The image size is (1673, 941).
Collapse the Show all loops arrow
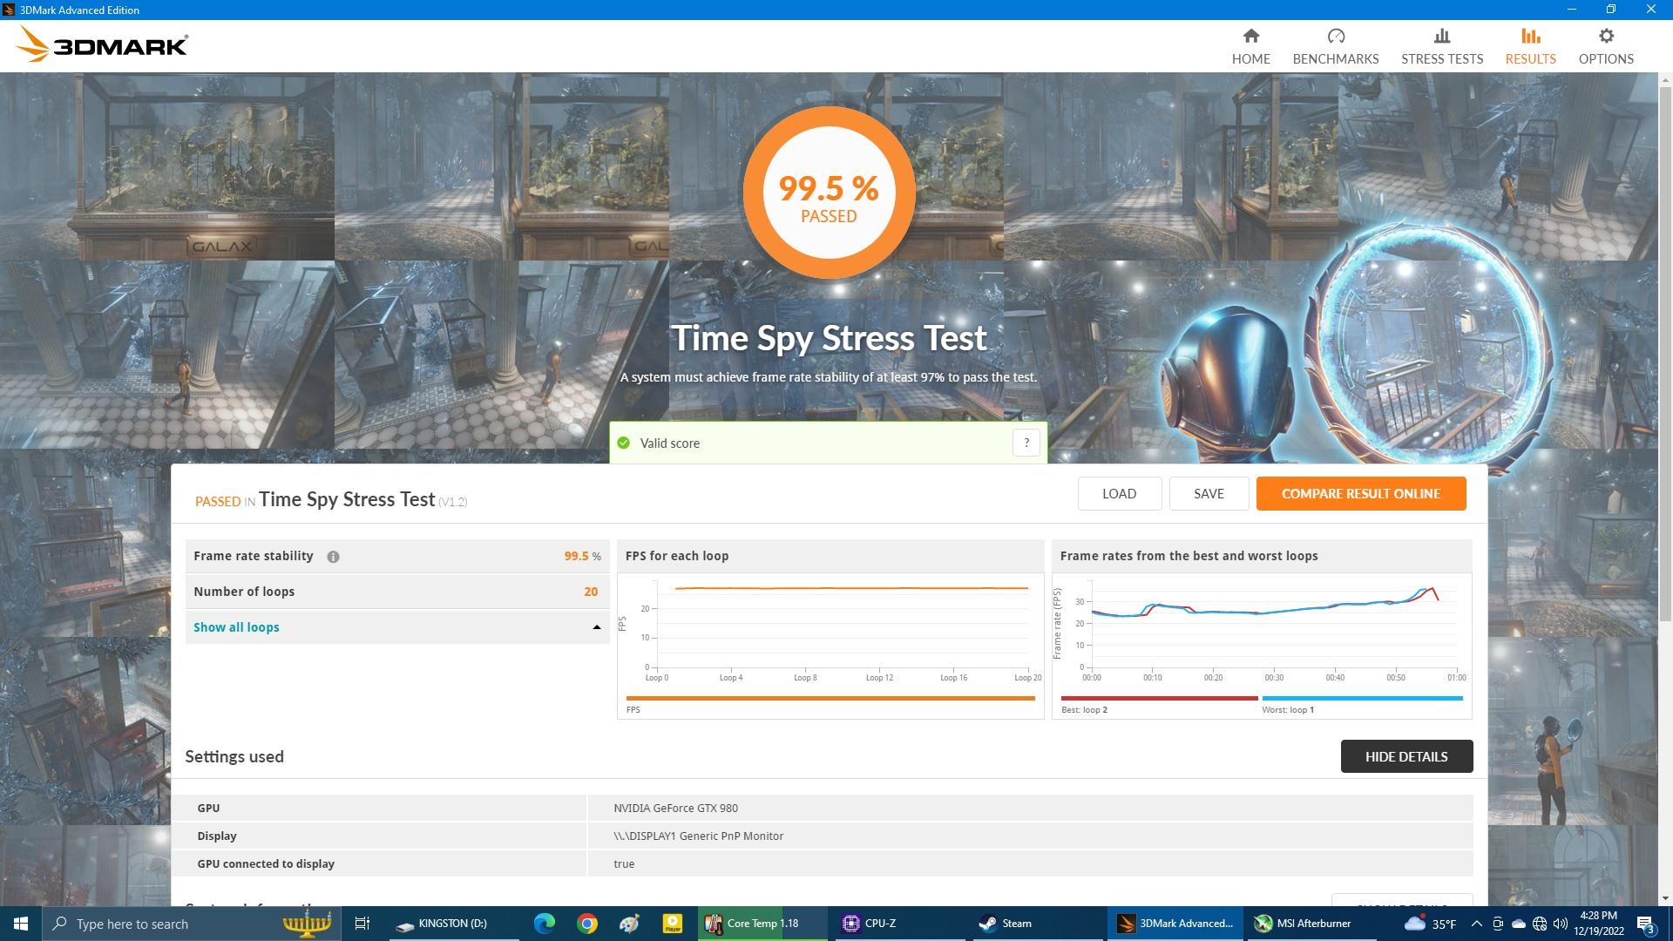click(x=597, y=627)
